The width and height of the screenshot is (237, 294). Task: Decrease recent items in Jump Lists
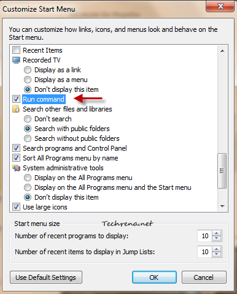[x=217, y=254]
